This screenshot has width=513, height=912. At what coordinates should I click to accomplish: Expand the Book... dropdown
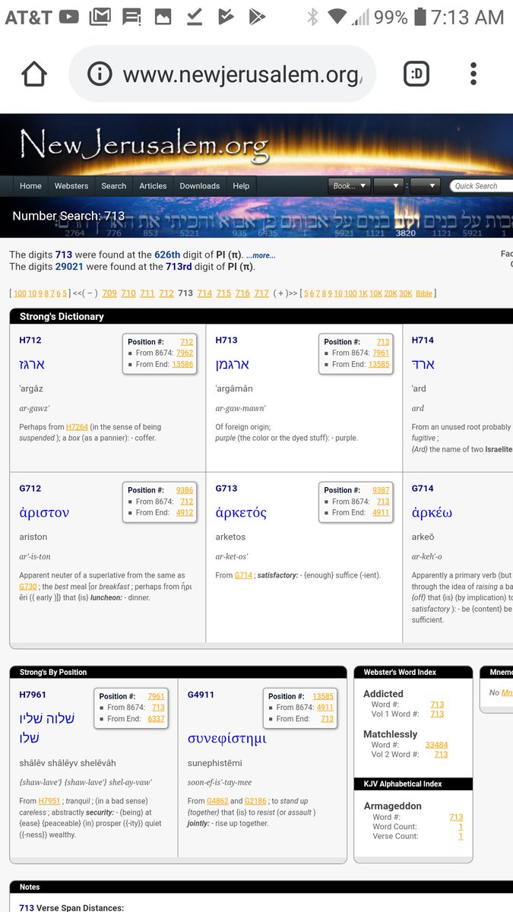coord(350,185)
